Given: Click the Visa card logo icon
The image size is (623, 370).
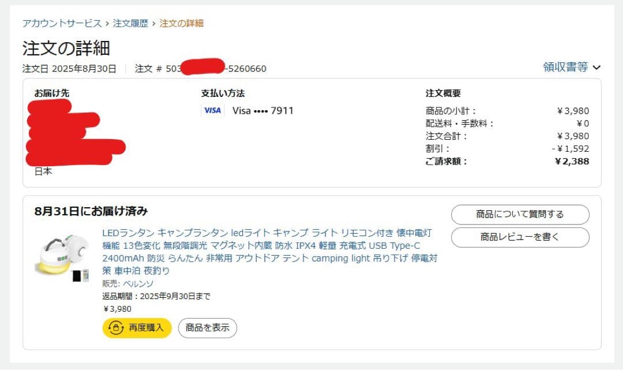Looking at the screenshot, I should [212, 110].
